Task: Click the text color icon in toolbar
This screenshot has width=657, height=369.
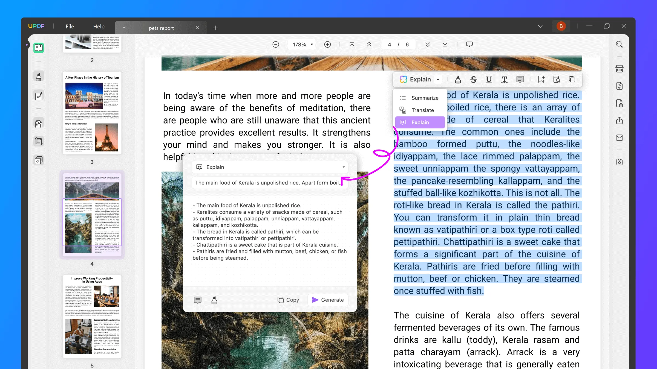Action: click(x=505, y=79)
